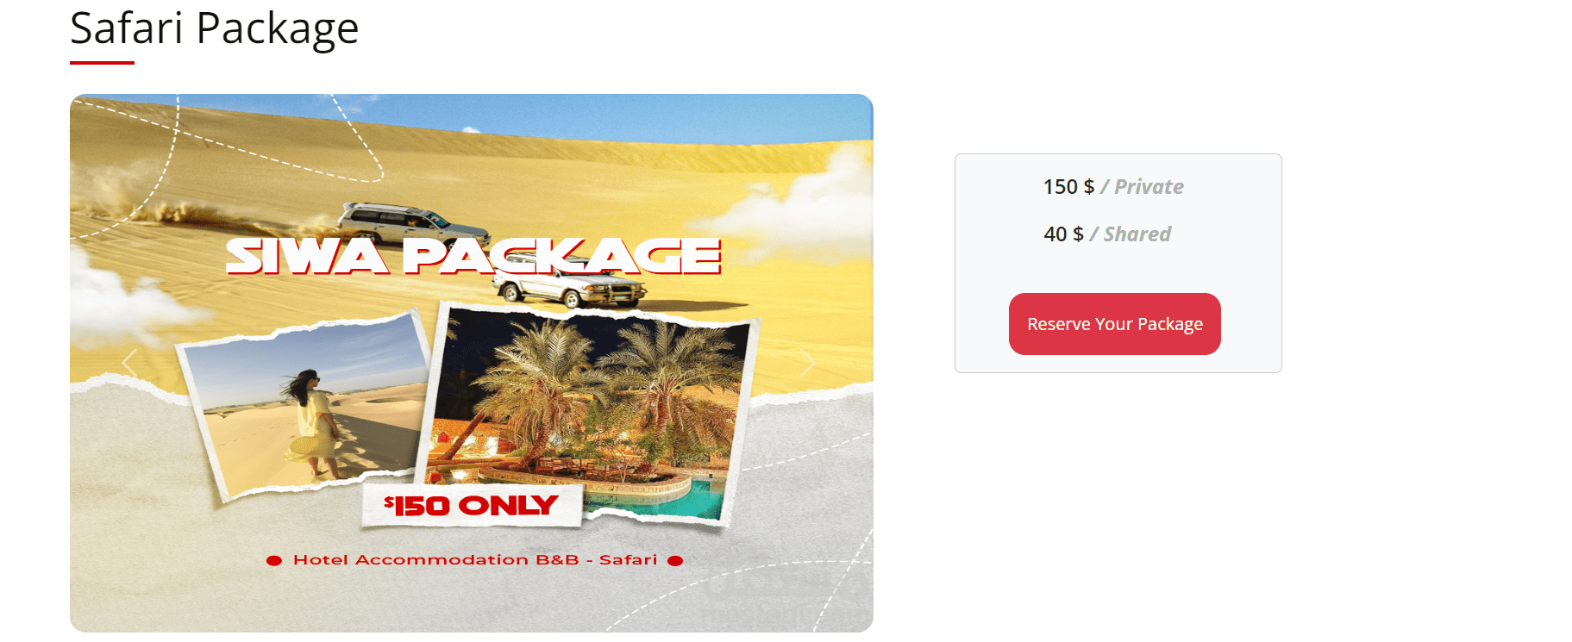The height and width of the screenshot is (642, 1572).
Task: Click the $150 ONLY price tag
Action: coord(472,505)
